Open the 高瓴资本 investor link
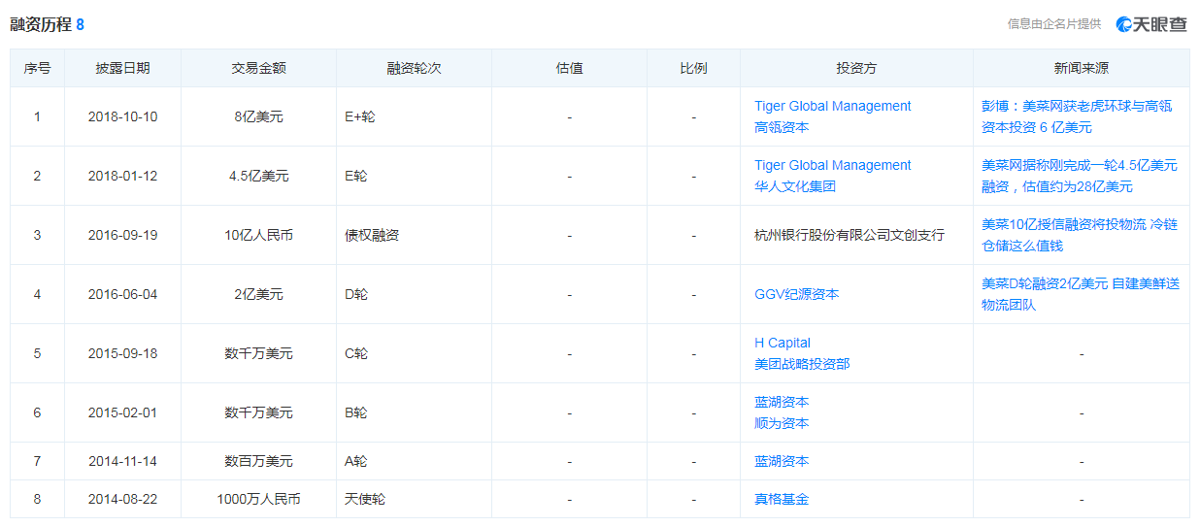Image resolution: width=1200 pixels, height=527 pixels. point(782,127)
